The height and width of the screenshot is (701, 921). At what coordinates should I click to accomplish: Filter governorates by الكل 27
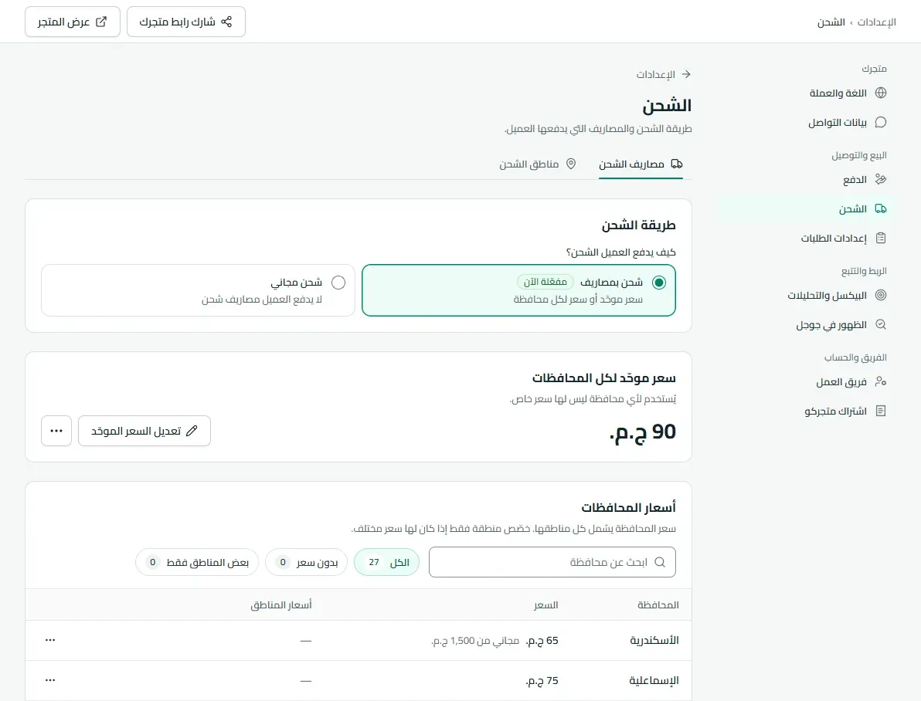point(386,563)
